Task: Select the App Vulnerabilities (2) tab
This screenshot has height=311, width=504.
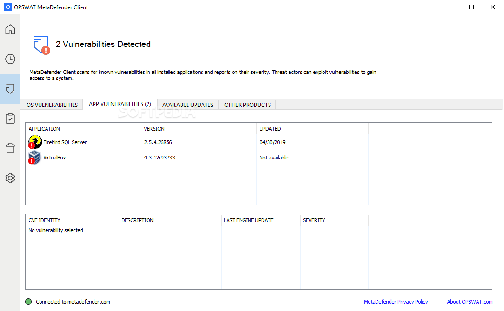Action: (120, 104)
